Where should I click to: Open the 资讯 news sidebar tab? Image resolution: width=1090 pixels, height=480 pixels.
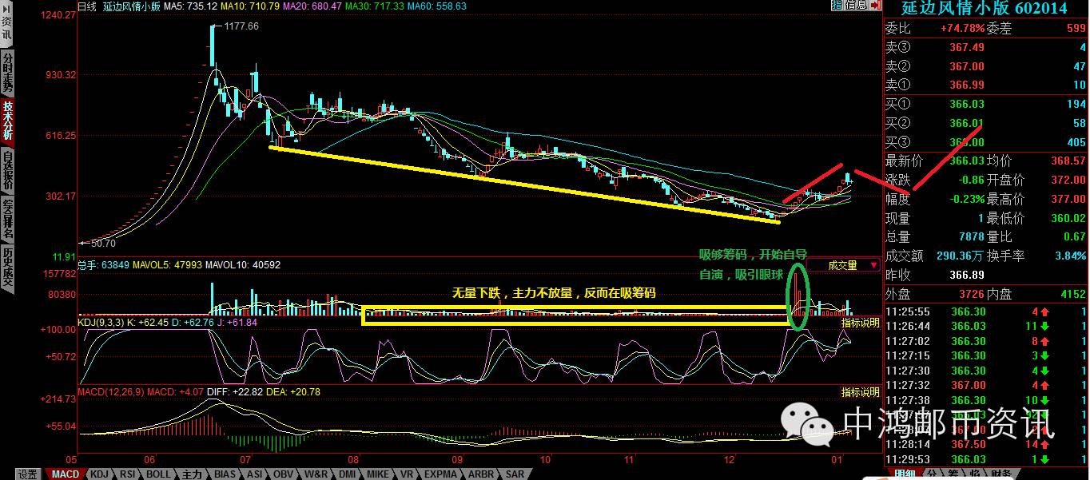7,30
